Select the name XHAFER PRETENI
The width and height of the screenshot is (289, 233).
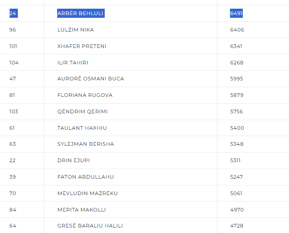79,46
